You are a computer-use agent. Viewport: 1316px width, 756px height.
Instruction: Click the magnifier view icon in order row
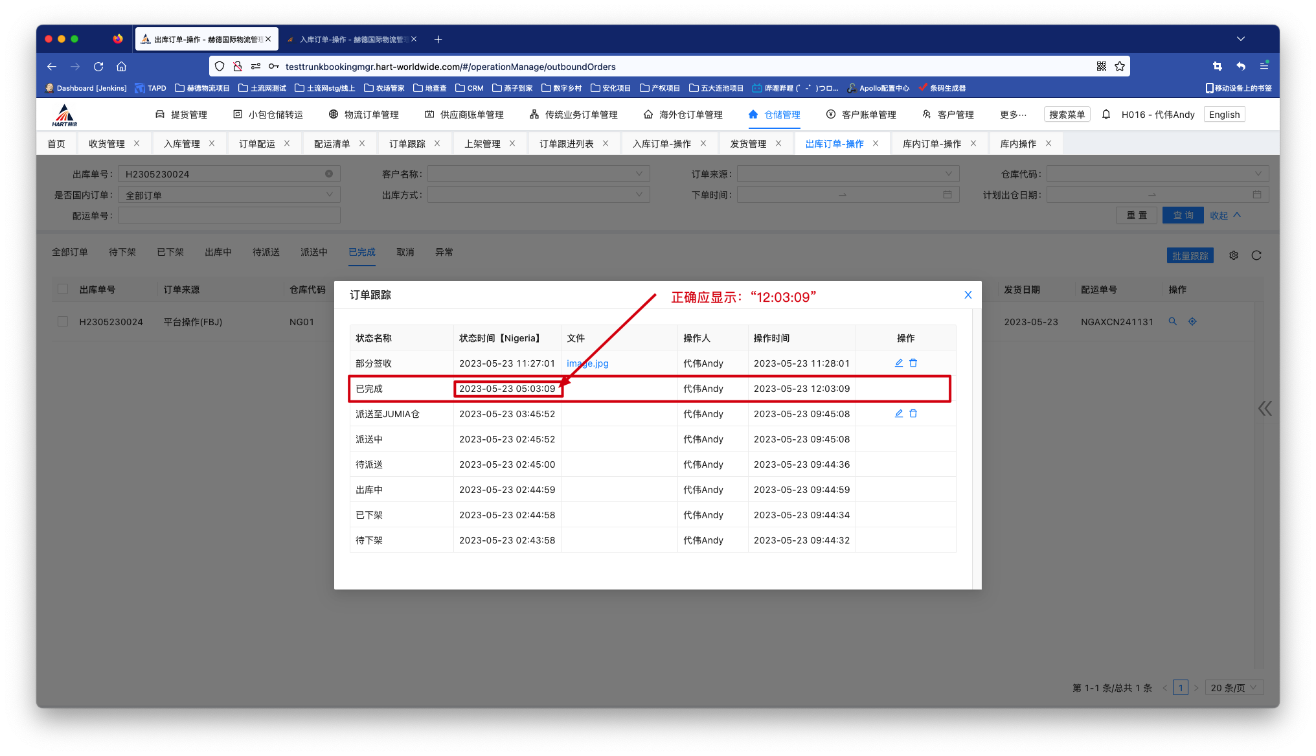point(1172,321)
